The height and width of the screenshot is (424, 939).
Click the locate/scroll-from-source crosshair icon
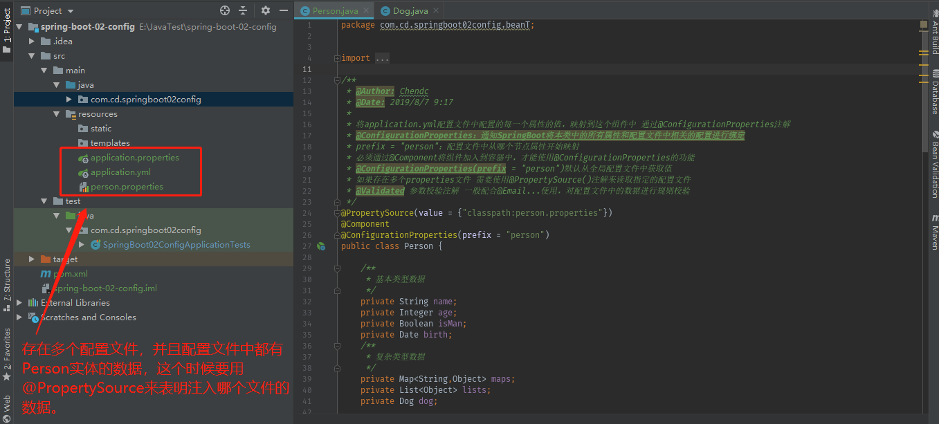pyautogui.click(x=225, y=10)
